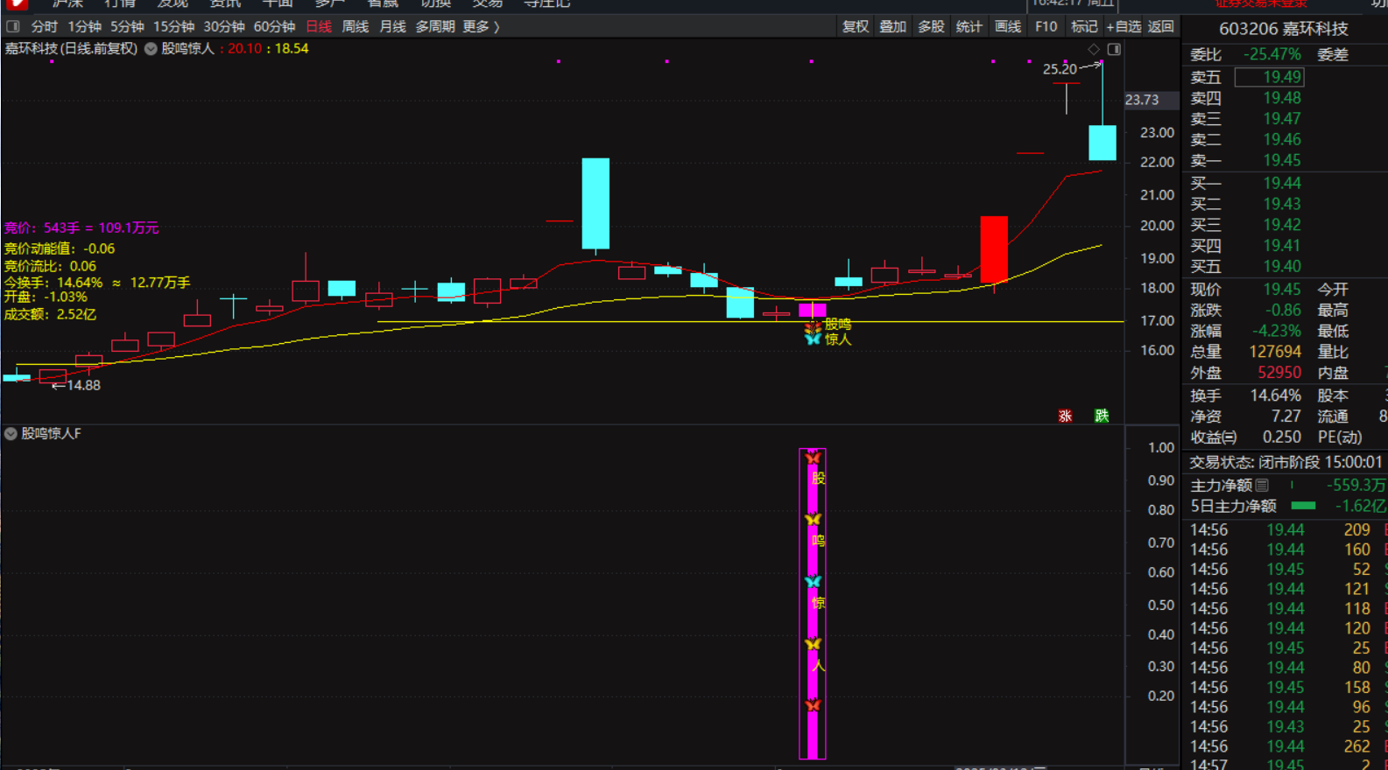
Task: Click the 复权 button
Action: tap(855, 26)
